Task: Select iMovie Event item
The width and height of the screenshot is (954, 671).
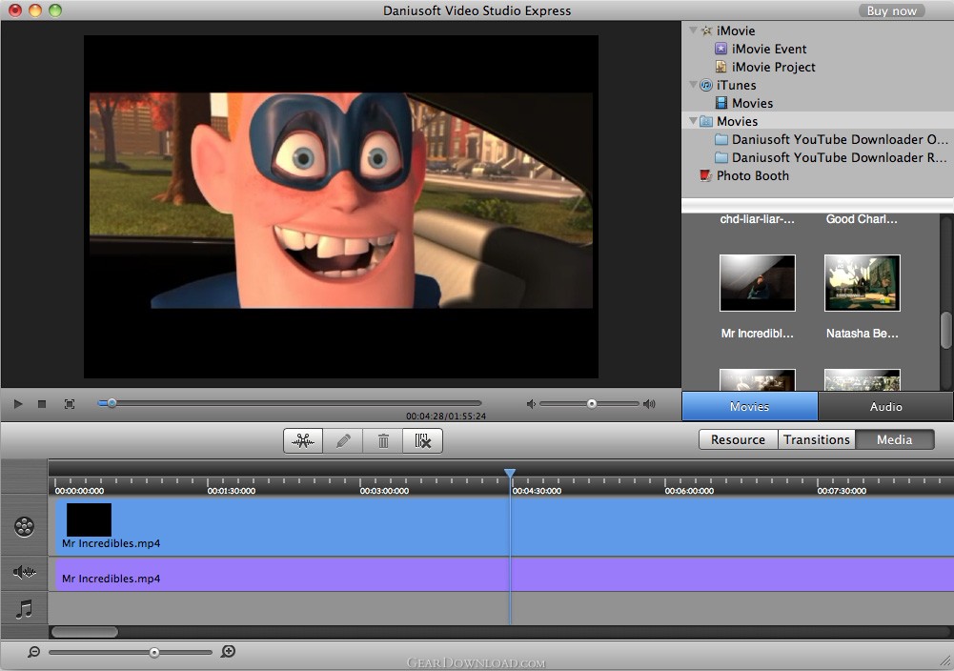Action: [x=769, y=49]
